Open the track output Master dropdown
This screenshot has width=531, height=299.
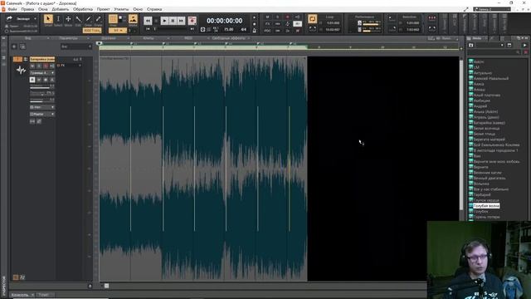[42, 115]
